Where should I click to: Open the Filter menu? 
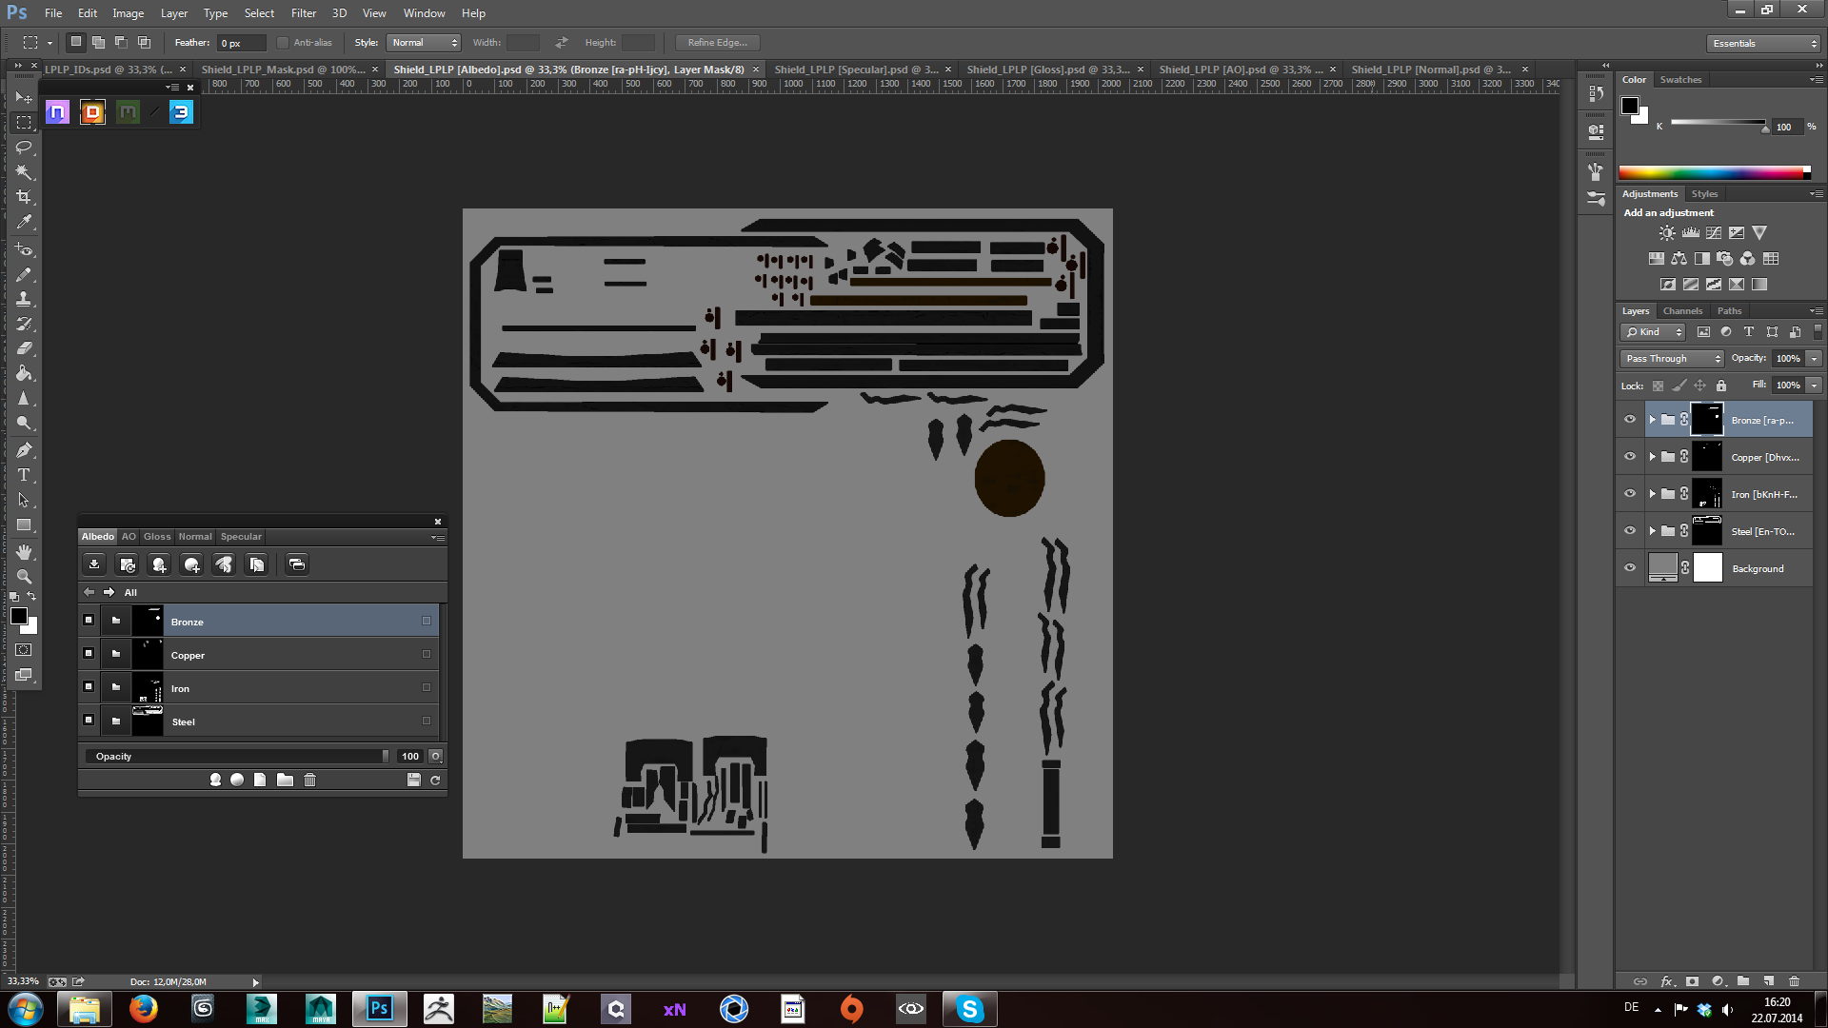pyautogui.click(x=304, y=13)
